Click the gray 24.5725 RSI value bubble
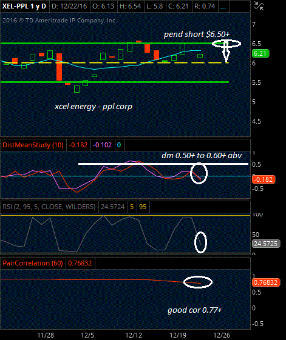The width and height of the screenshot is (286, 340). (x=266, y=244)
